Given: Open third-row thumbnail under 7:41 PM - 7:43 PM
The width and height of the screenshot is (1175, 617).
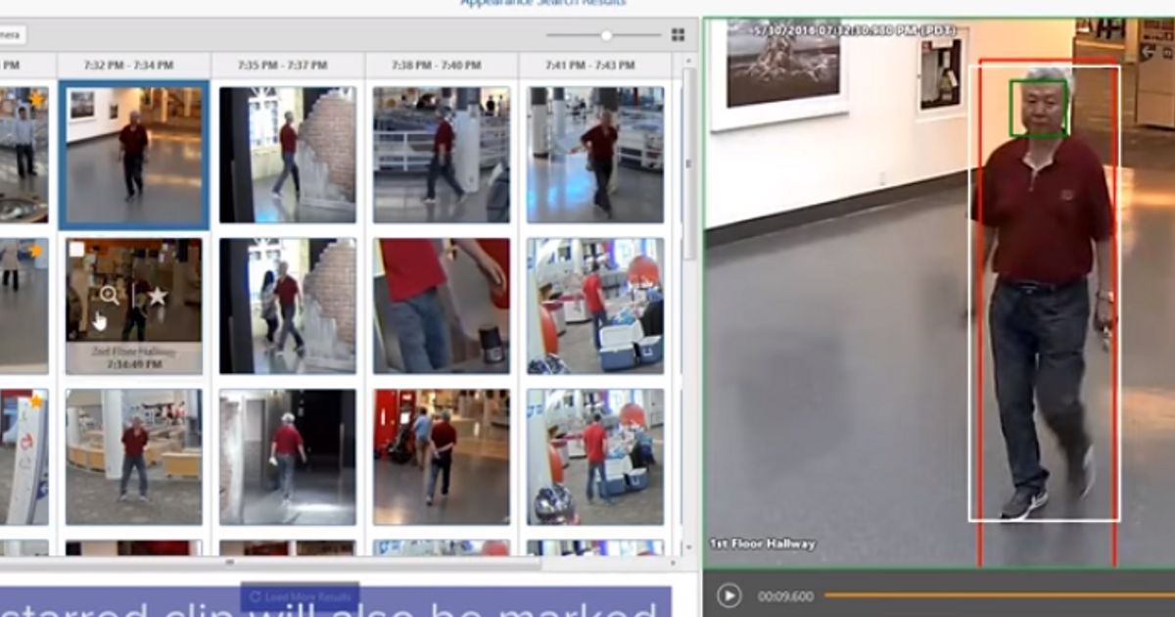Looking at the screenshot, I should click(594, 457).
